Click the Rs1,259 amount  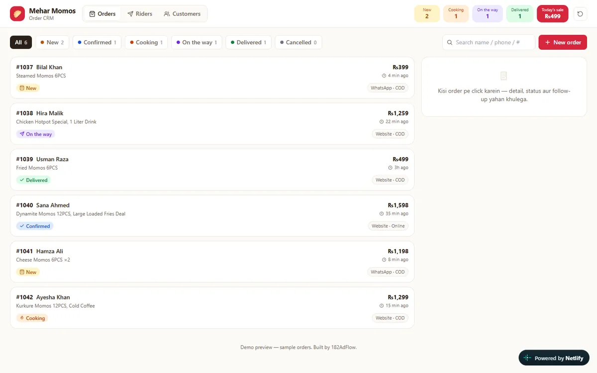pos(398,113)
